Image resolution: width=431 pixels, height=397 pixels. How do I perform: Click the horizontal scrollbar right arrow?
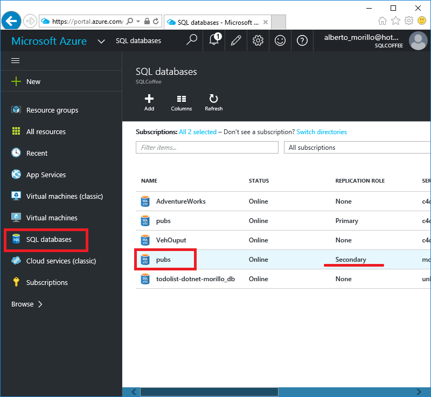pyautogui.click(x=419, y=392)
